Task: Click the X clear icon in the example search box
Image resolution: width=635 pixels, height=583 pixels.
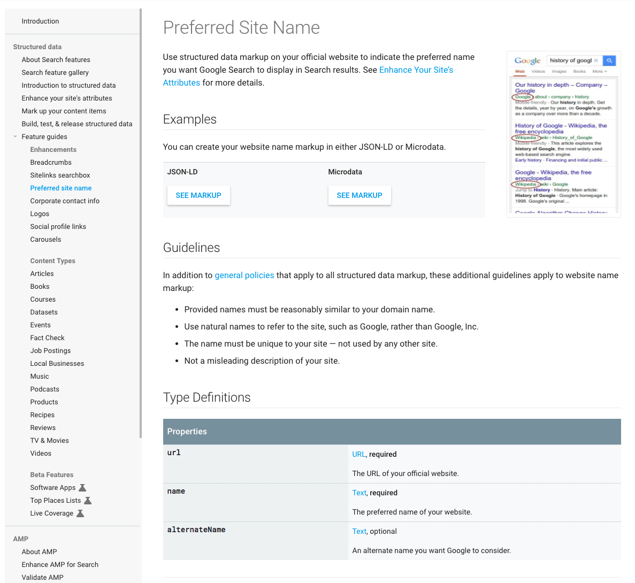Action: (596, 60)
